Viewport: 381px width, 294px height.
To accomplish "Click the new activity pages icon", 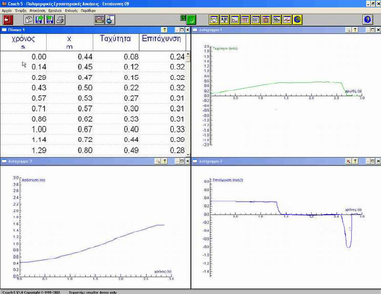I will tap(29, 19).
